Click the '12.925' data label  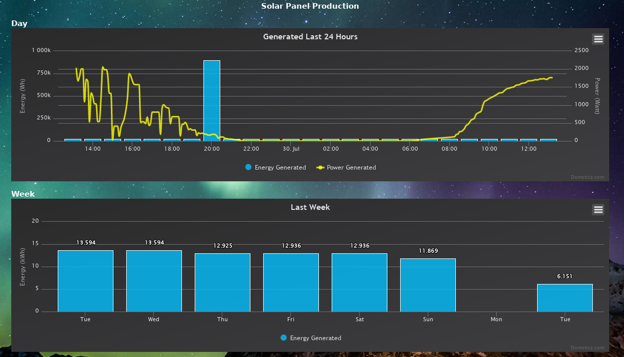pos(223,246)
